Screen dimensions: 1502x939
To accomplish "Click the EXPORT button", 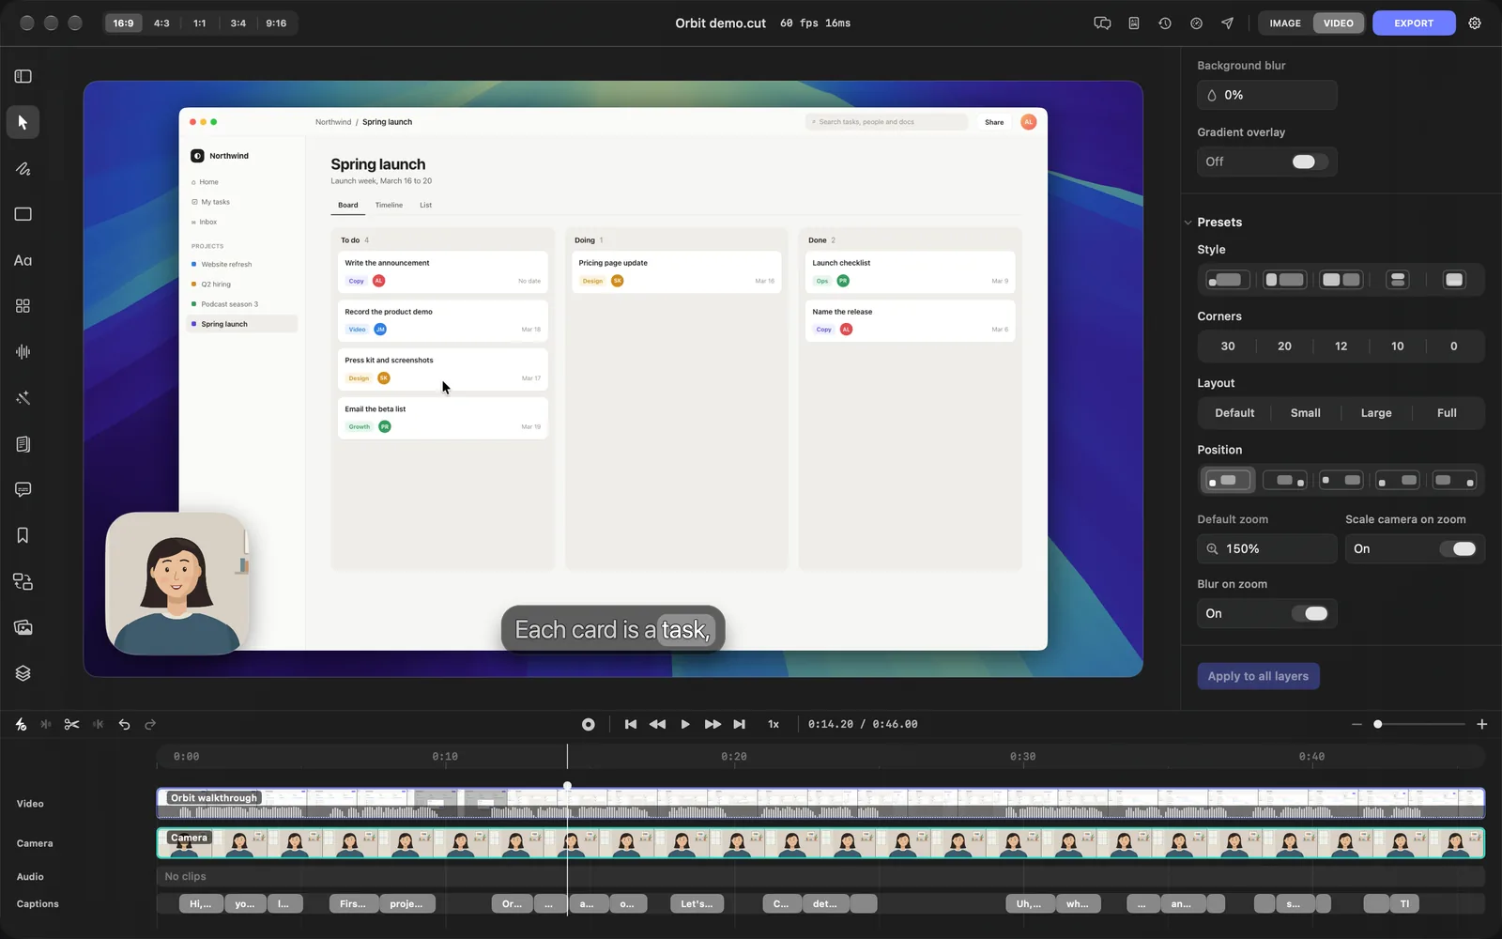I will point(1414,23).
